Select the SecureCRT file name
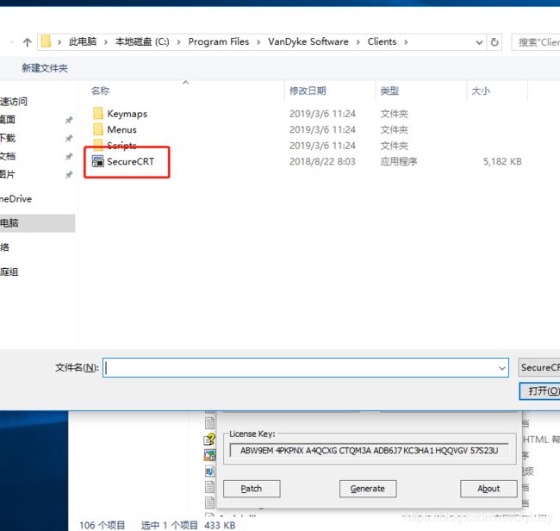The width and height of the screenshot is (560, 531). tap(131, 161)
